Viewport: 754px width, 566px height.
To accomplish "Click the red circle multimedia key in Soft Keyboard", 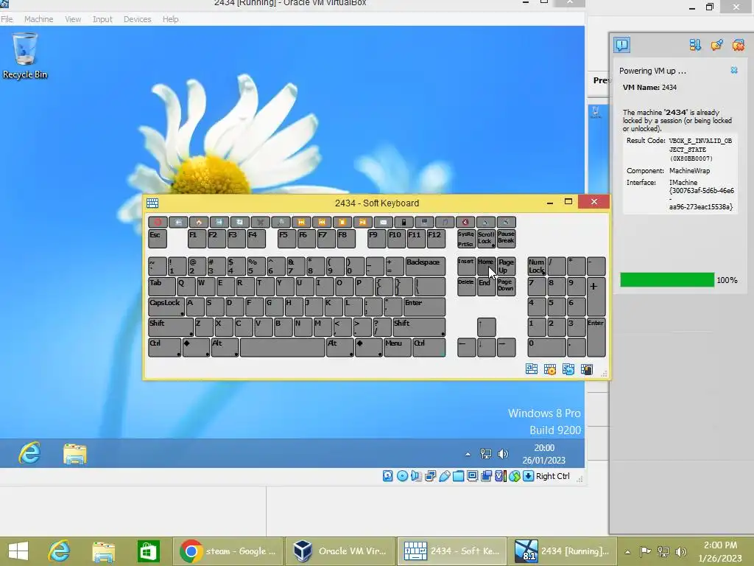I will coord(158,222).
